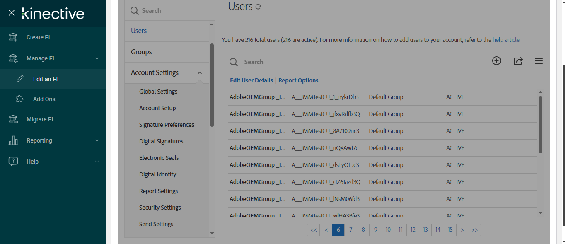
Task: Expand the Help menu chevron
Action: (x=97, y=162)
